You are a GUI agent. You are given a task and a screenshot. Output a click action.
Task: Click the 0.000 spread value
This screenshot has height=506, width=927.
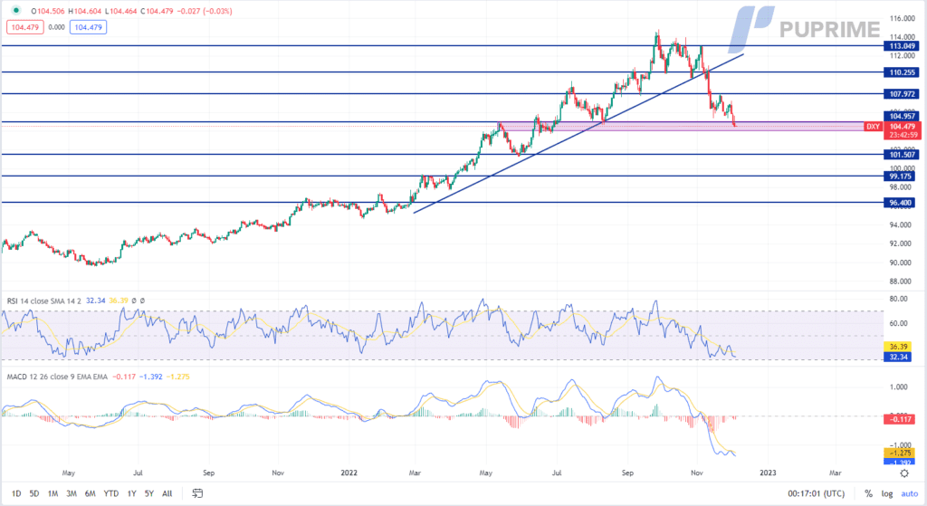tap(56, 27)
